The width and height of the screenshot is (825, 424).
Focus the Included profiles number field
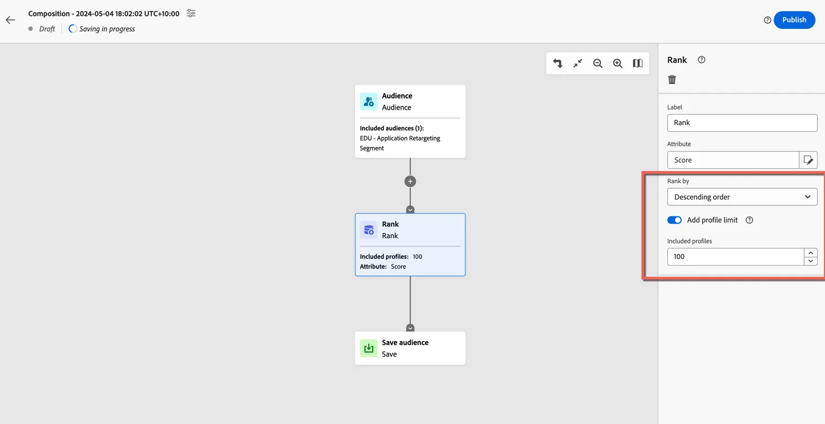(x=735, y=257)
